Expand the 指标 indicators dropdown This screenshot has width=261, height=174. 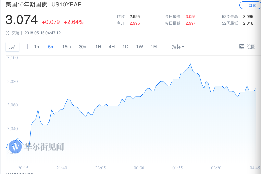pyautogui.click(x=178, y=47)
